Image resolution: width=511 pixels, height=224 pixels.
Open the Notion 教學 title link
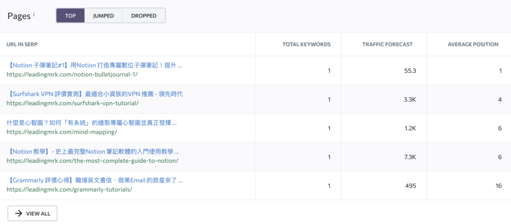[x=93, y=152]
